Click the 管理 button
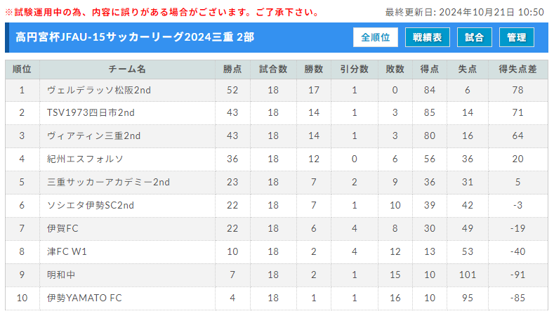The width and height of the screenshot is (554, 316). (x=516, y=37)
